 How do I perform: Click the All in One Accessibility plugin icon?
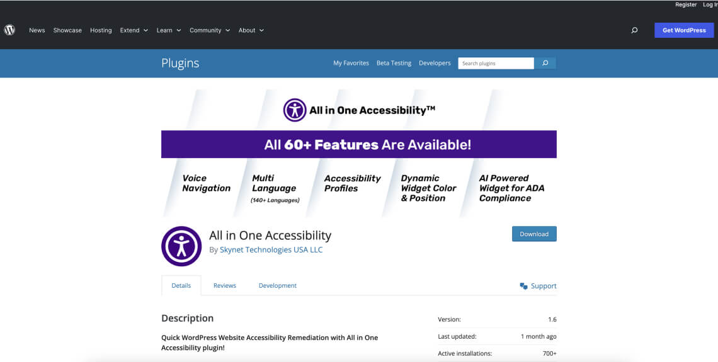[x=181, y=246]
